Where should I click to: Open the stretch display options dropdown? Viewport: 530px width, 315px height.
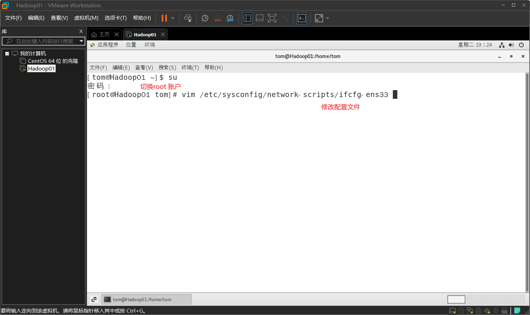[328, 18]
